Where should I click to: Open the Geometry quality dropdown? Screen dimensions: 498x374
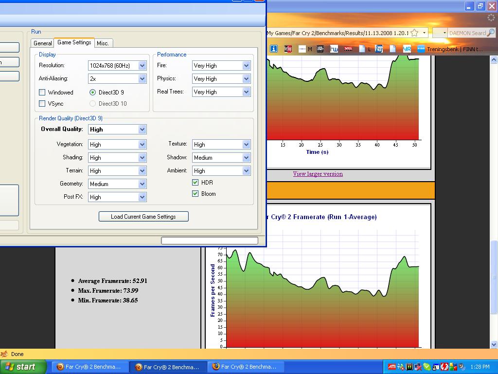117,184
